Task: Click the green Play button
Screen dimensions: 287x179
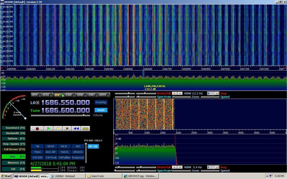Action: tap(48, 129)
